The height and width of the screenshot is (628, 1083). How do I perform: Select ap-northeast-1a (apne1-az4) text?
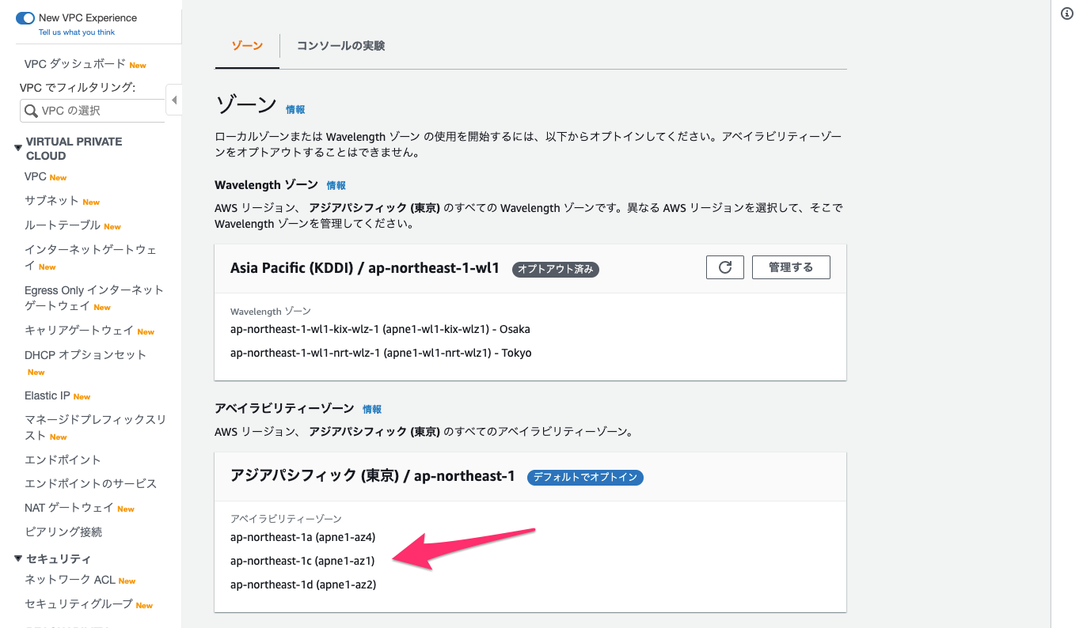pyautogui.click(x=302, y=537)
